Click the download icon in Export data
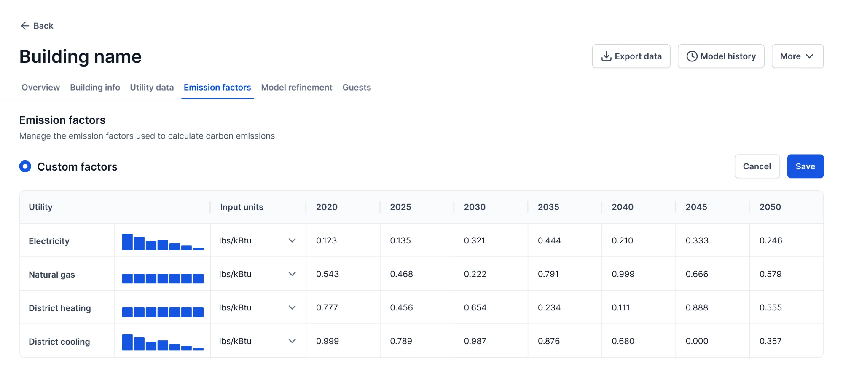The height and width of the screenshot is (366, 843). (x=606, y=56)
